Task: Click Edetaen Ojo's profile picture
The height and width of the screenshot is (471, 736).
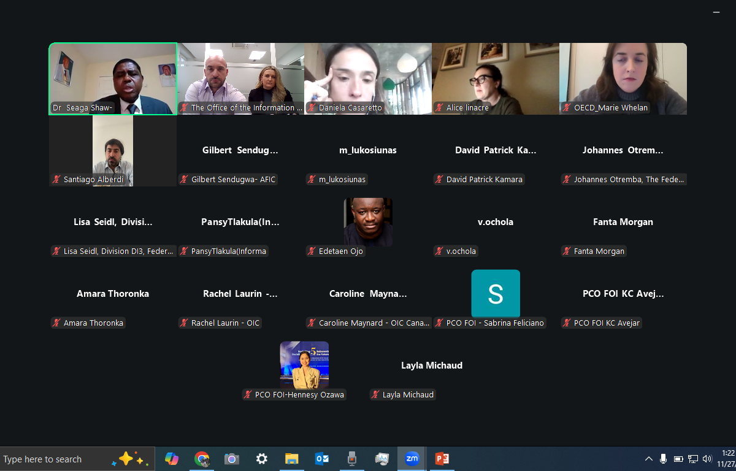Action: pos(368,221)
